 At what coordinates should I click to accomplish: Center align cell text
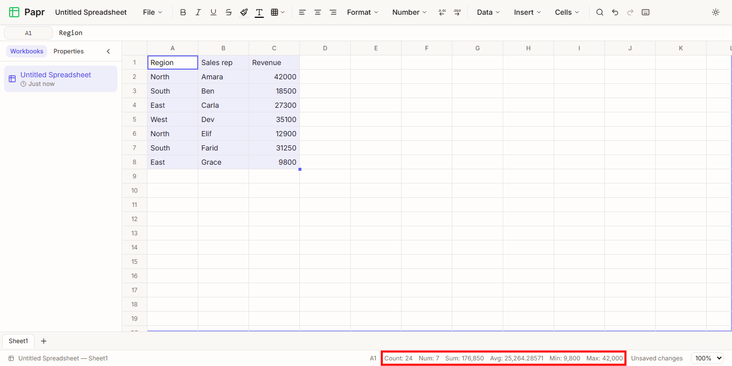point(318,12)
